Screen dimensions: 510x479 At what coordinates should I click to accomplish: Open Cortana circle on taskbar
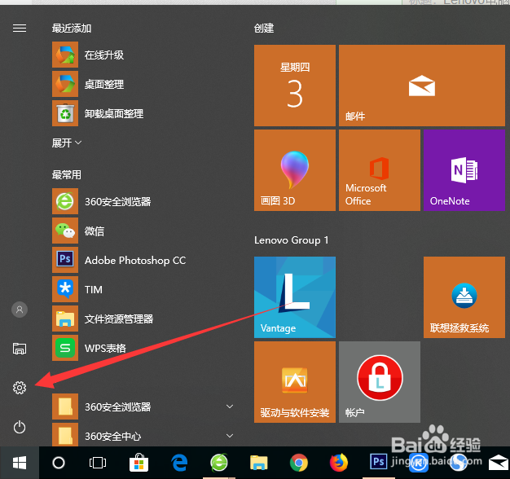59,463
